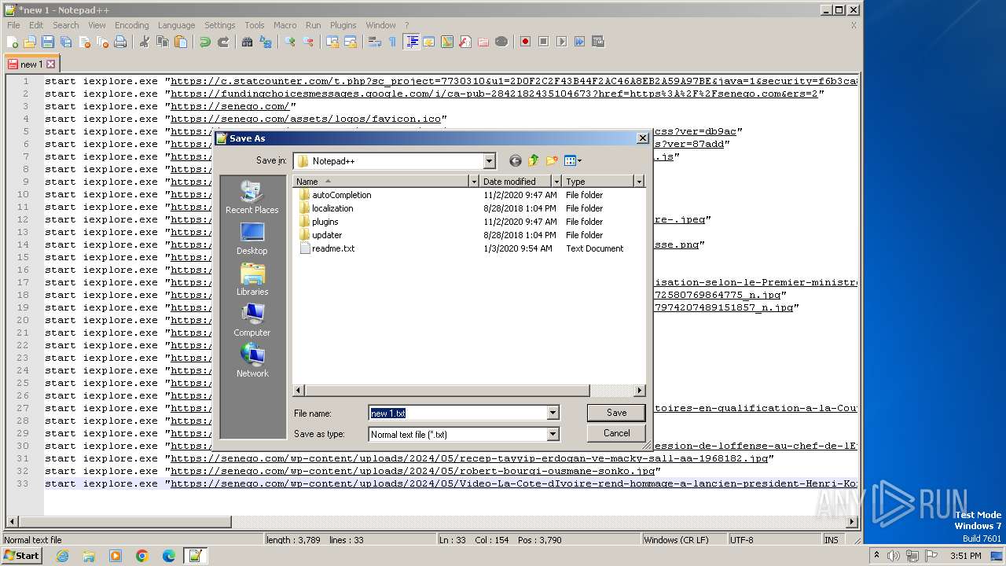Viewport: 1006px width, 566px height.
Task: Select the 'new 1' document tab
Action: (x=31, y=64)
